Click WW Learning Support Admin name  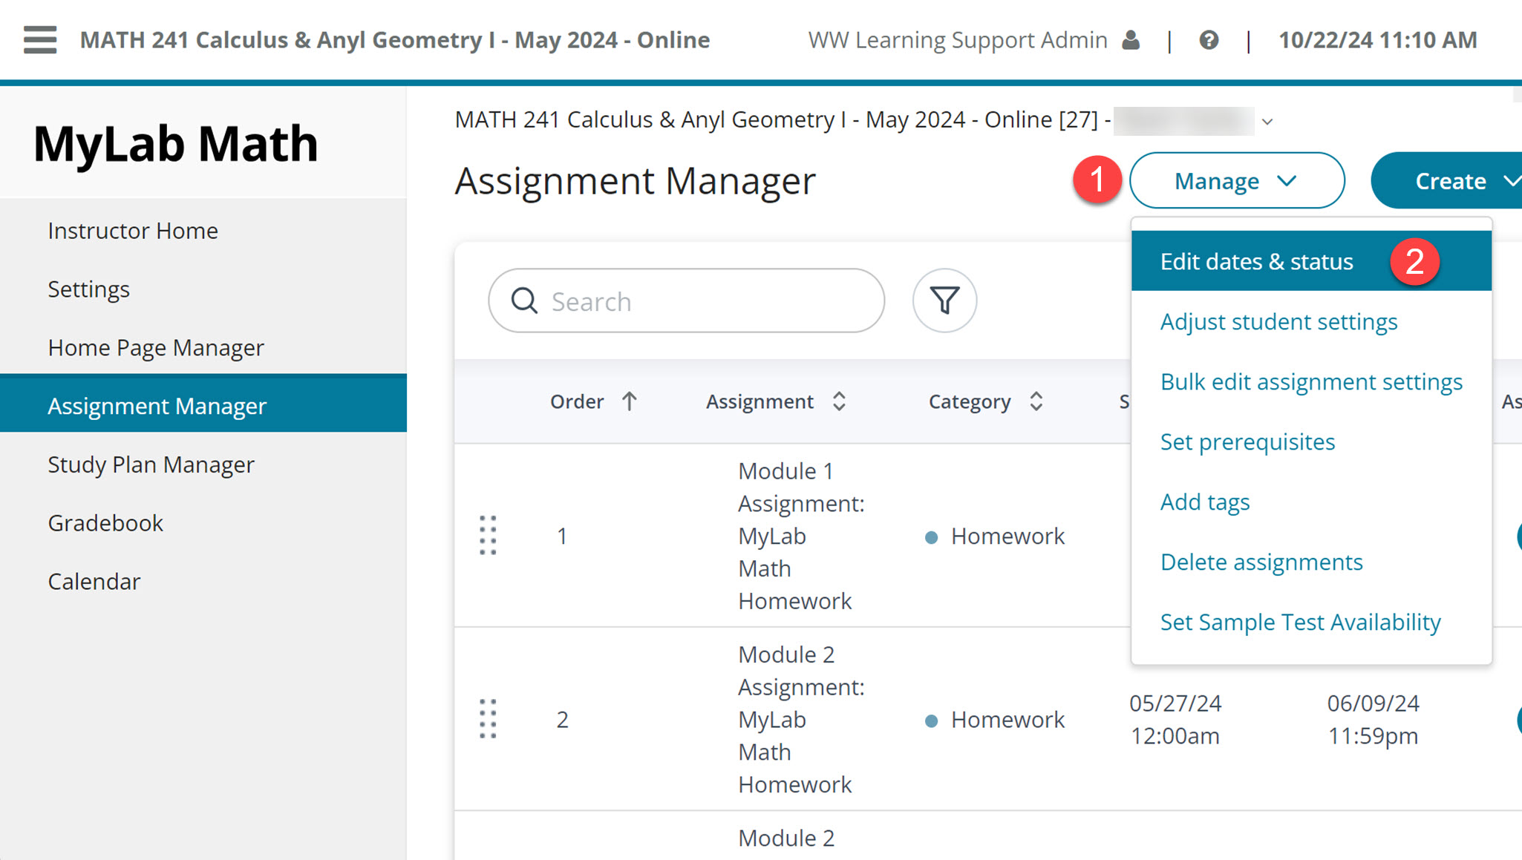(957, 40)
